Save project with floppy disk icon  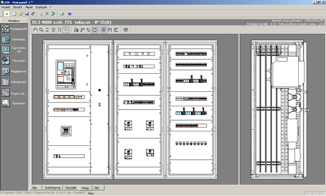27,14
